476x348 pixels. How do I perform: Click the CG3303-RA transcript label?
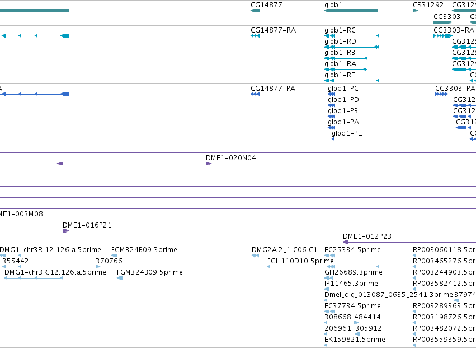pyautogui.click(x=454, y=30)
